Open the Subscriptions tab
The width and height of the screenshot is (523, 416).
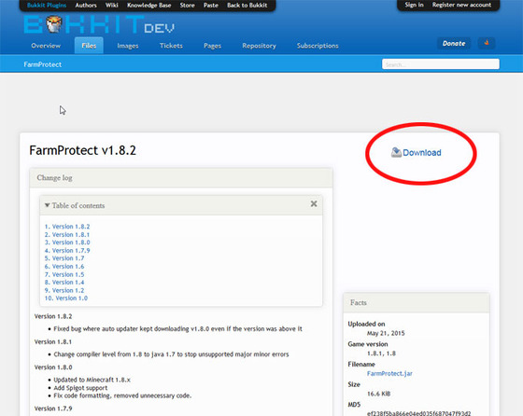point(318,46)
